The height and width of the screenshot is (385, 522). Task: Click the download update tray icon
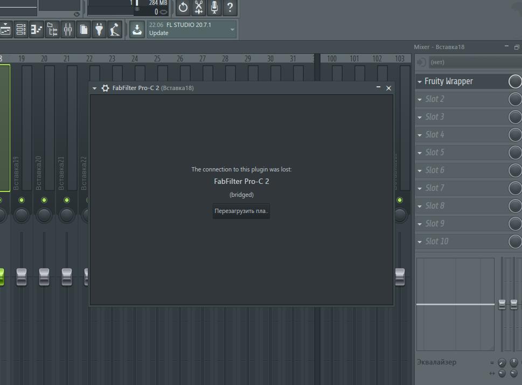[137, 30]
